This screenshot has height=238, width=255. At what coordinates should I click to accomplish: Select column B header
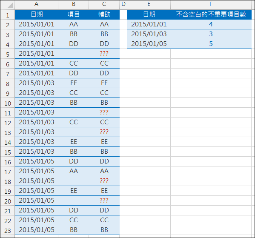(x=74, y=4)
